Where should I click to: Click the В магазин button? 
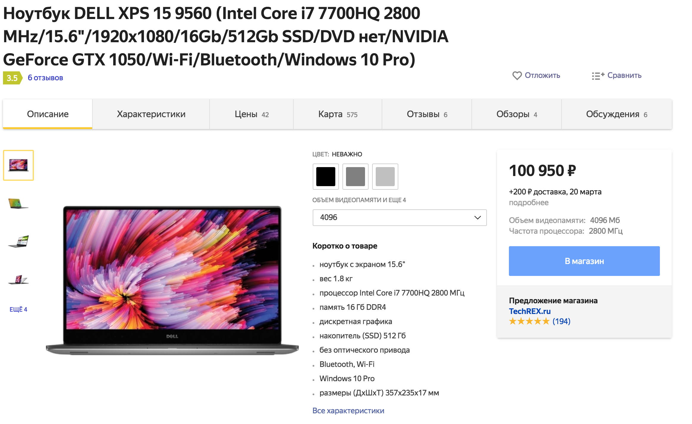(x=584, y=261)
